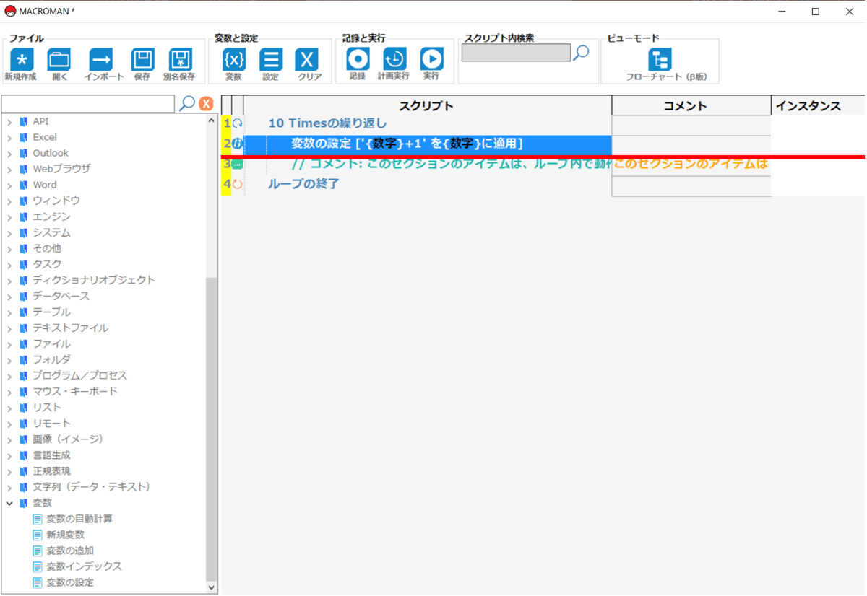
Task: Open the 計画実行 scheduled run icon
Action: pyautogui.click(x=394, y=58)
